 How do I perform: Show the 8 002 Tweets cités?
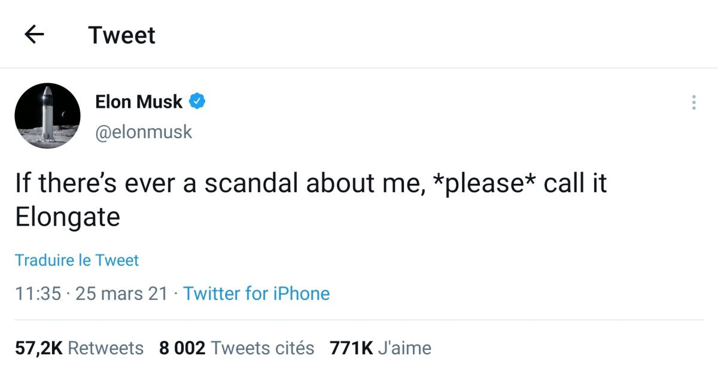pos(236,348)
